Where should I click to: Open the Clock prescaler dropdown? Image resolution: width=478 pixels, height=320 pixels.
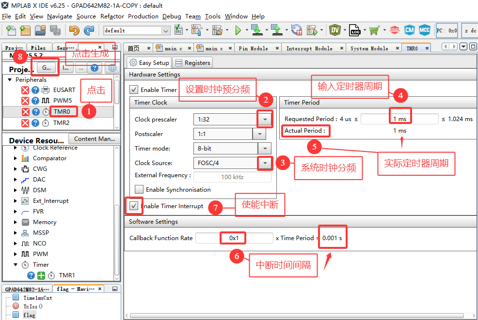265,120
